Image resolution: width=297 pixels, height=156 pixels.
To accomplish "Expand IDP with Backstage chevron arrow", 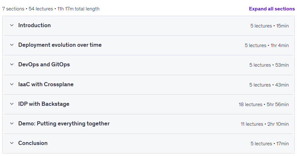I will [x=12, y=104].
